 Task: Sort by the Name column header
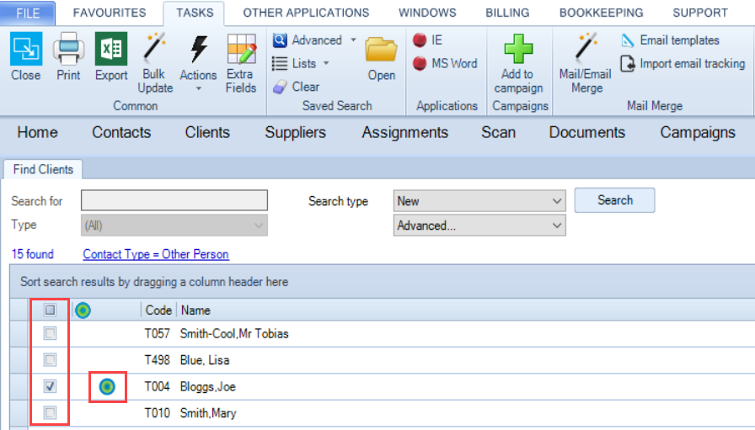(x=195, y=311)
